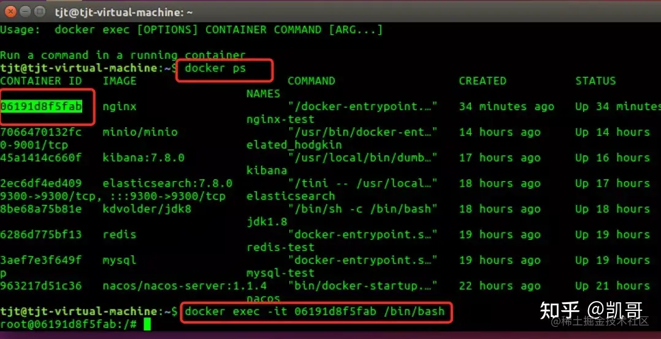This screenshot has width=661, height=339.
Task: Click the green terminal cursor block
Action: tap(147, 324)
